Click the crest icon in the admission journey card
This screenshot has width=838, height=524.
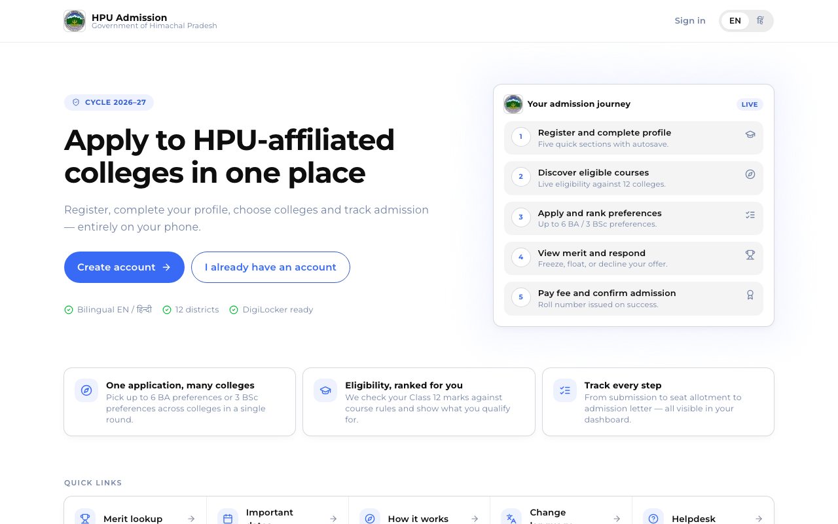513,104
